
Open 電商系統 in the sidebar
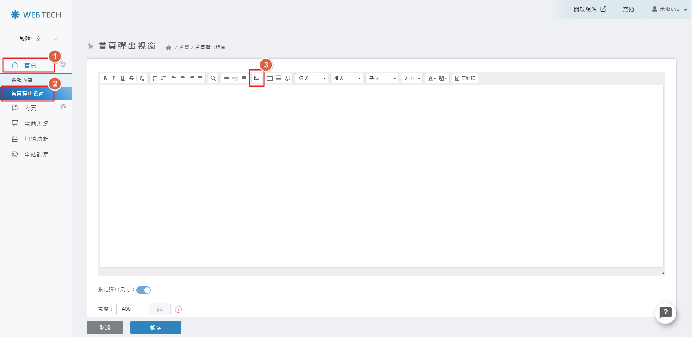[36, 124]
